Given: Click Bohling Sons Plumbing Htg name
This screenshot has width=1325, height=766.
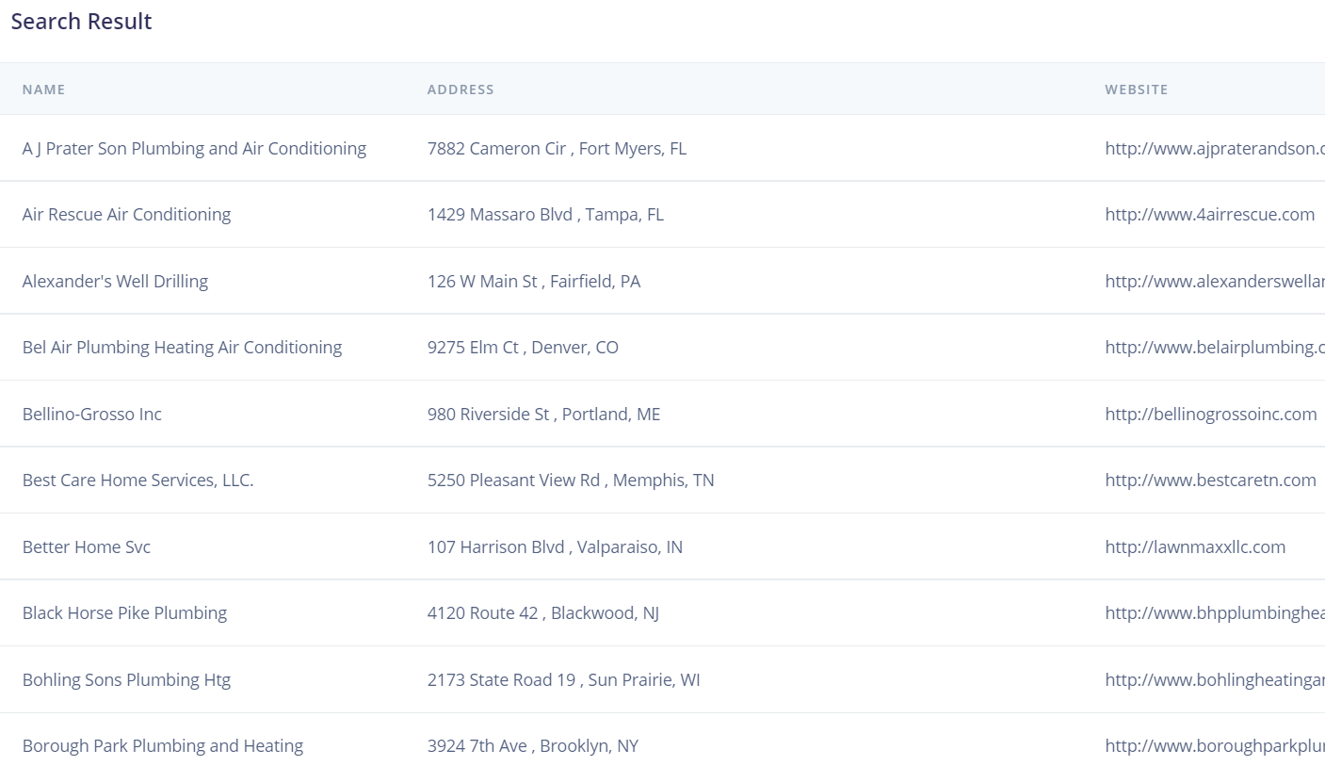Looking at the screenshot, I should point(126,680).
